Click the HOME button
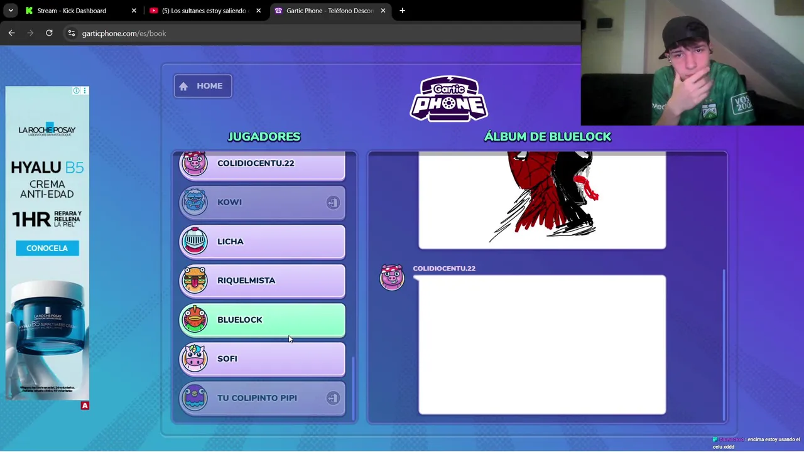This screenshot has height=452, width=804. point(203,86)
